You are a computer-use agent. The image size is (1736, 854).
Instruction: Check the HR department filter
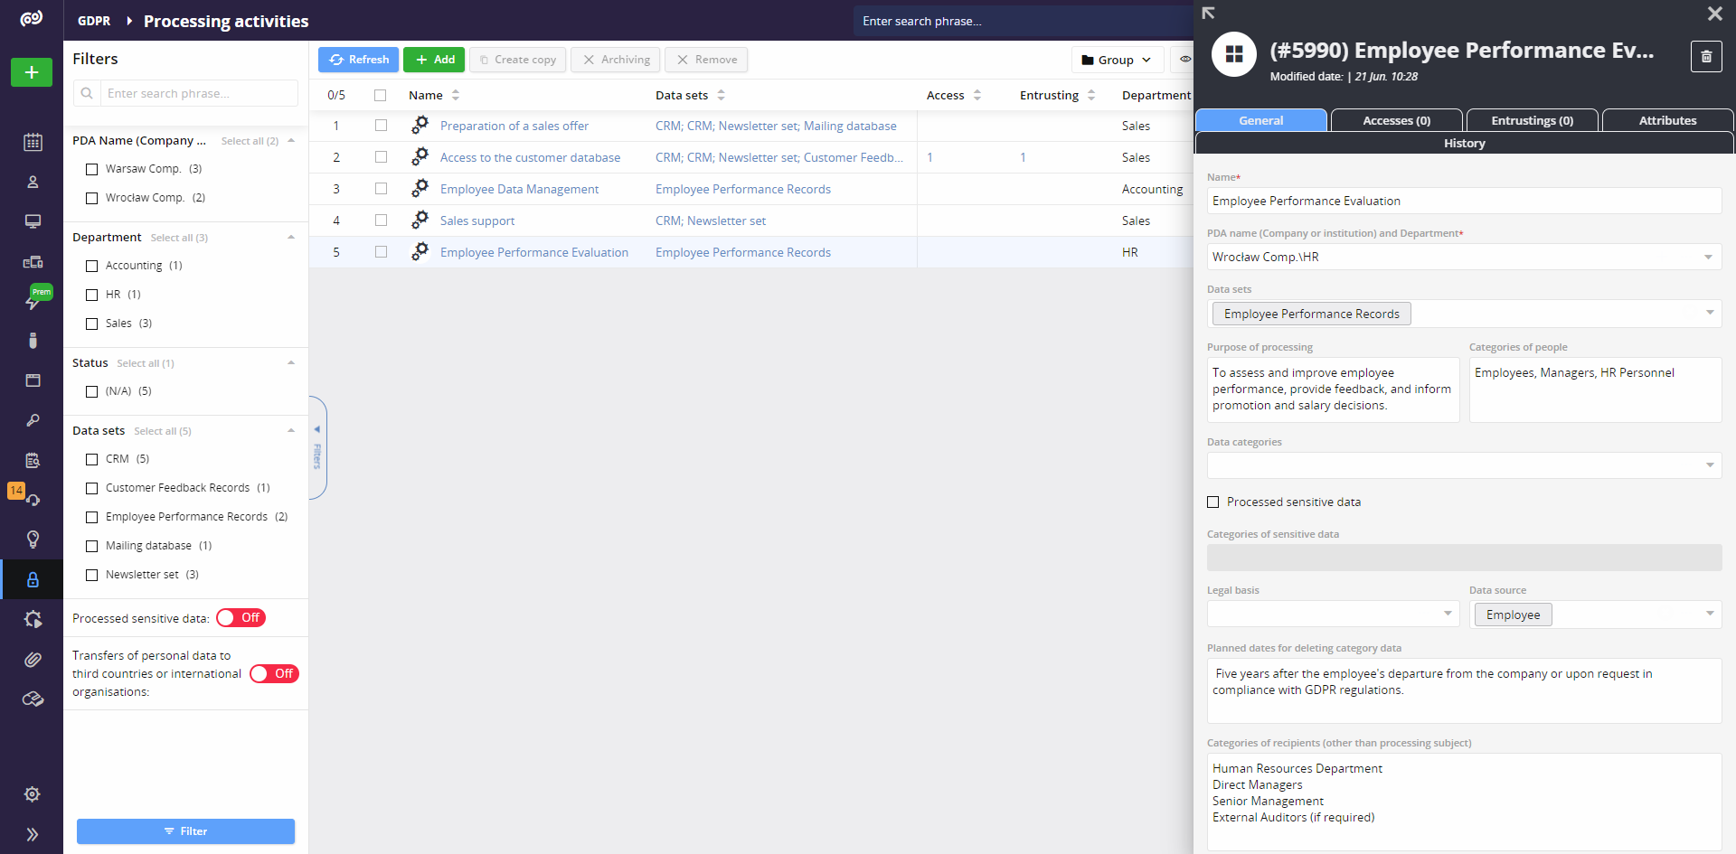click(91, 295)
